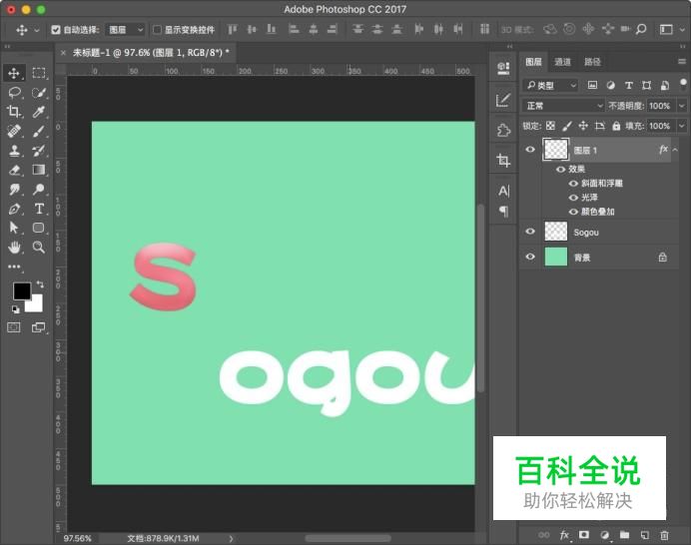This screenshot has width=691, height=545.
Task: Select the History Brush tool
Action: pyautogui.click(x=39, y=151)
